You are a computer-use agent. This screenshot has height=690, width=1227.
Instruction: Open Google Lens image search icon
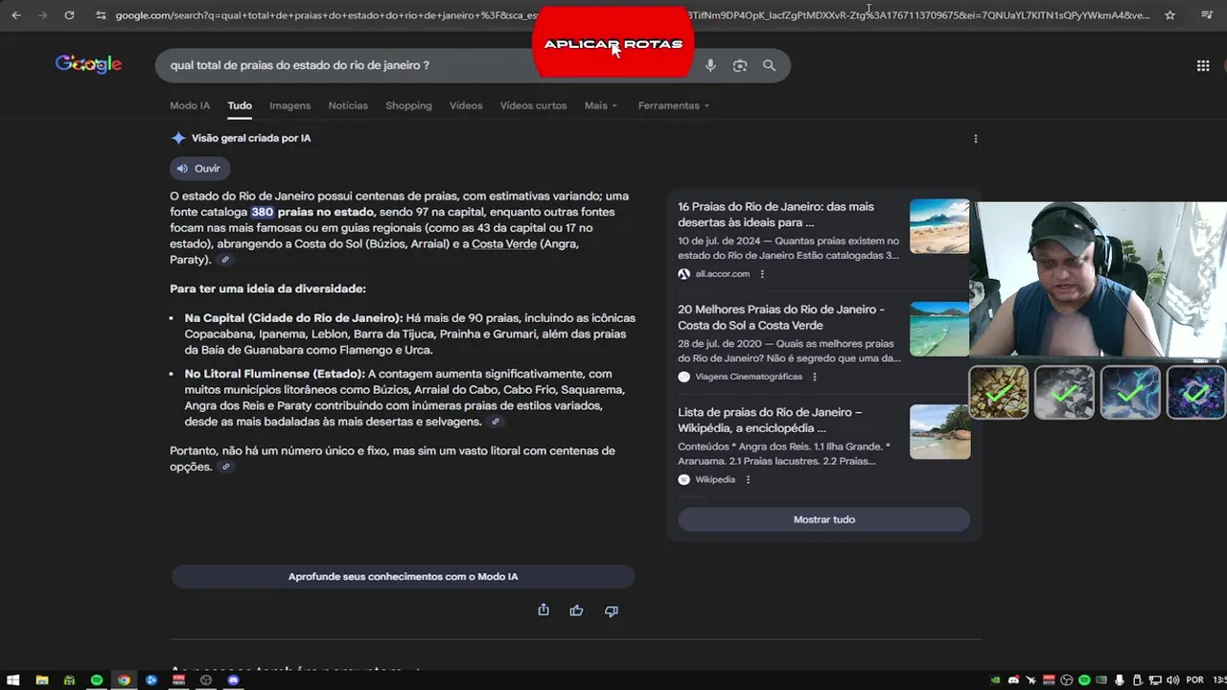coord(740,65)
